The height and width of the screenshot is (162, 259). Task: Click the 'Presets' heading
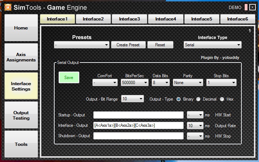tap(82, 37)
